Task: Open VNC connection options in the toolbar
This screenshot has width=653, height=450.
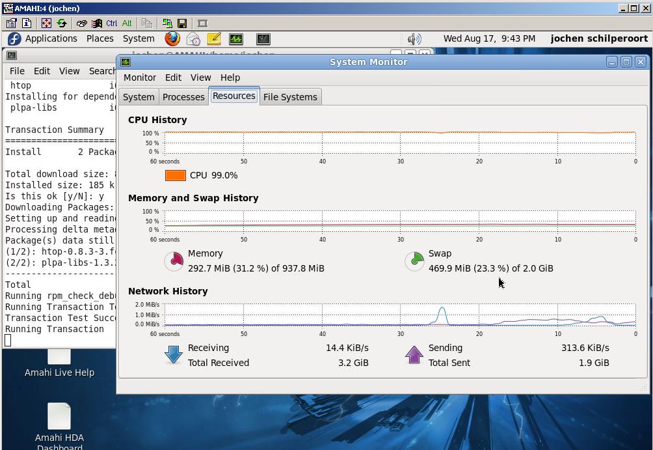Action: (11, 23)
